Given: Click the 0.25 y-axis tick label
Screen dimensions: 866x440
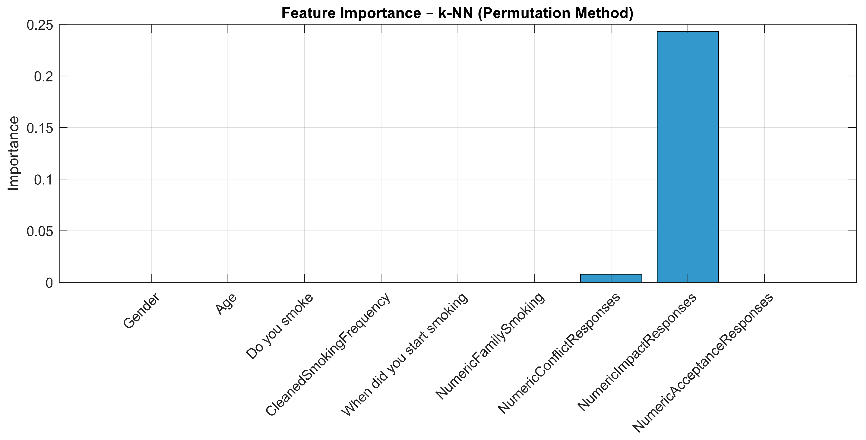Looking at the screenshot, I should click(x=40, y=25).
